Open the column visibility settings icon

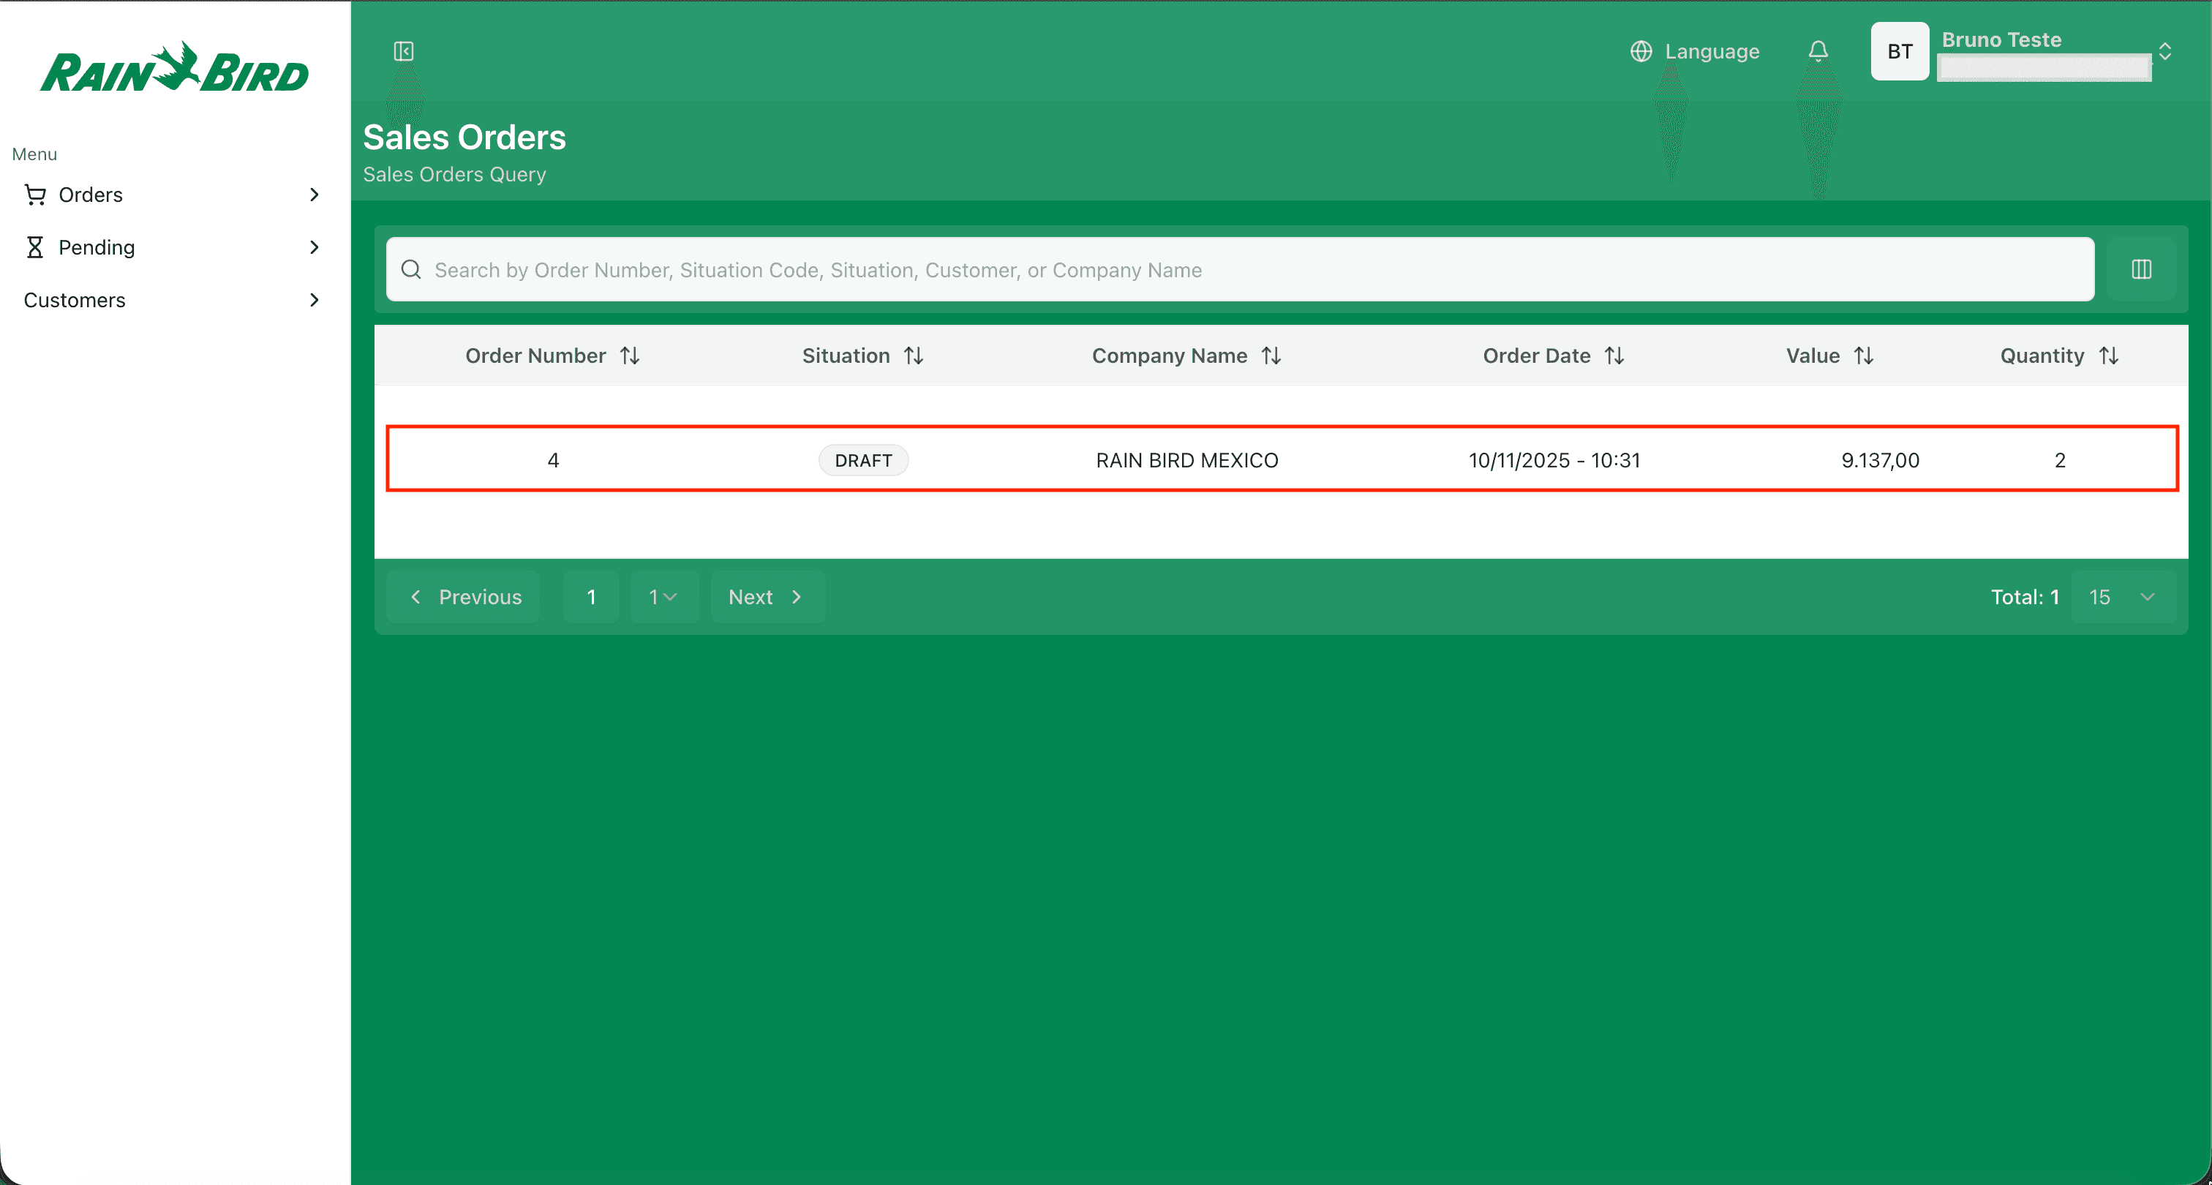pyautogui.click(x=2141, y=270)
